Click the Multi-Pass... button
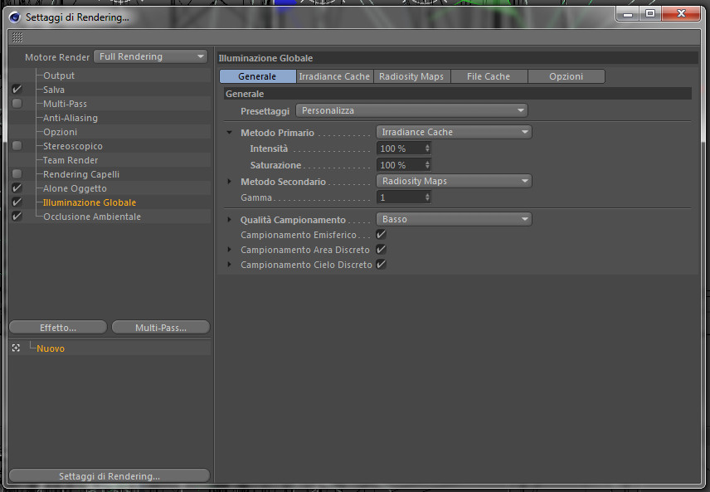 pyautogui.click(x=161, y=327)
